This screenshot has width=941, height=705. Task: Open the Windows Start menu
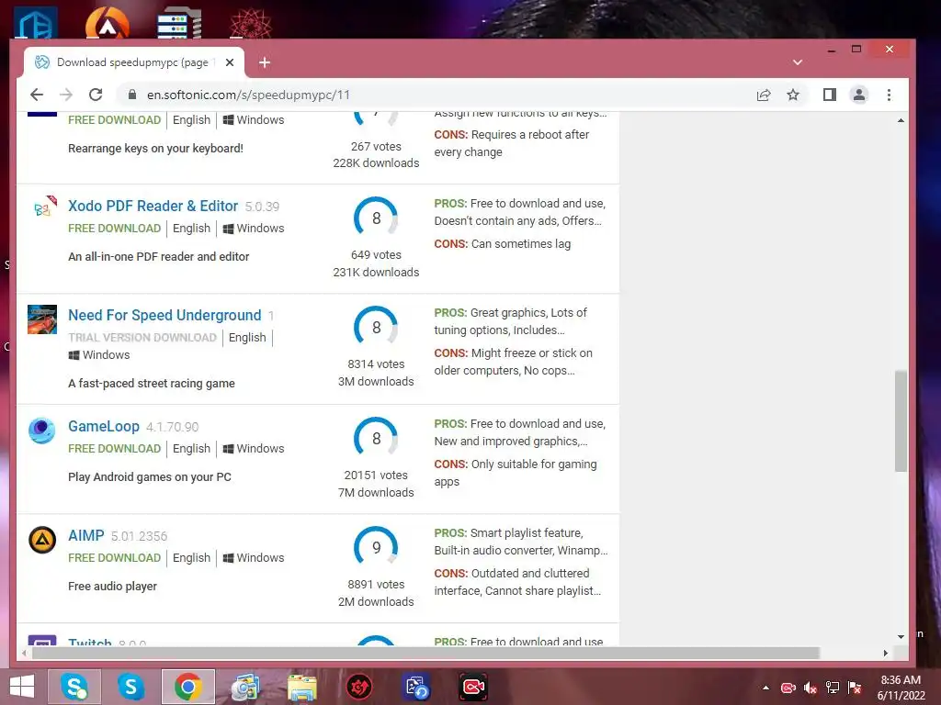22,687
